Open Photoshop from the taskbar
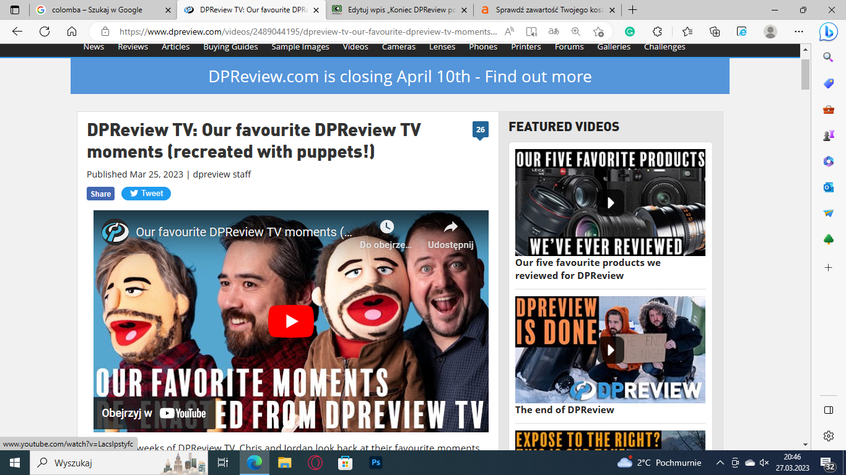 (x=375, y=463)
